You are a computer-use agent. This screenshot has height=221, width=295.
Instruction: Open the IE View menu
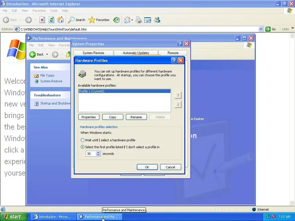point(25,11)
